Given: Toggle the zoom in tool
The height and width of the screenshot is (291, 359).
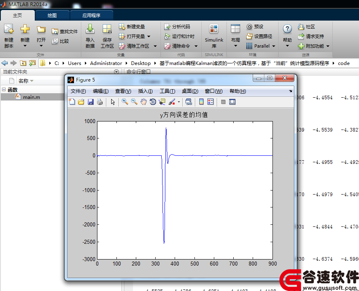Looking at the screenshot, I should pyautogui.click(x=125, y=102).
